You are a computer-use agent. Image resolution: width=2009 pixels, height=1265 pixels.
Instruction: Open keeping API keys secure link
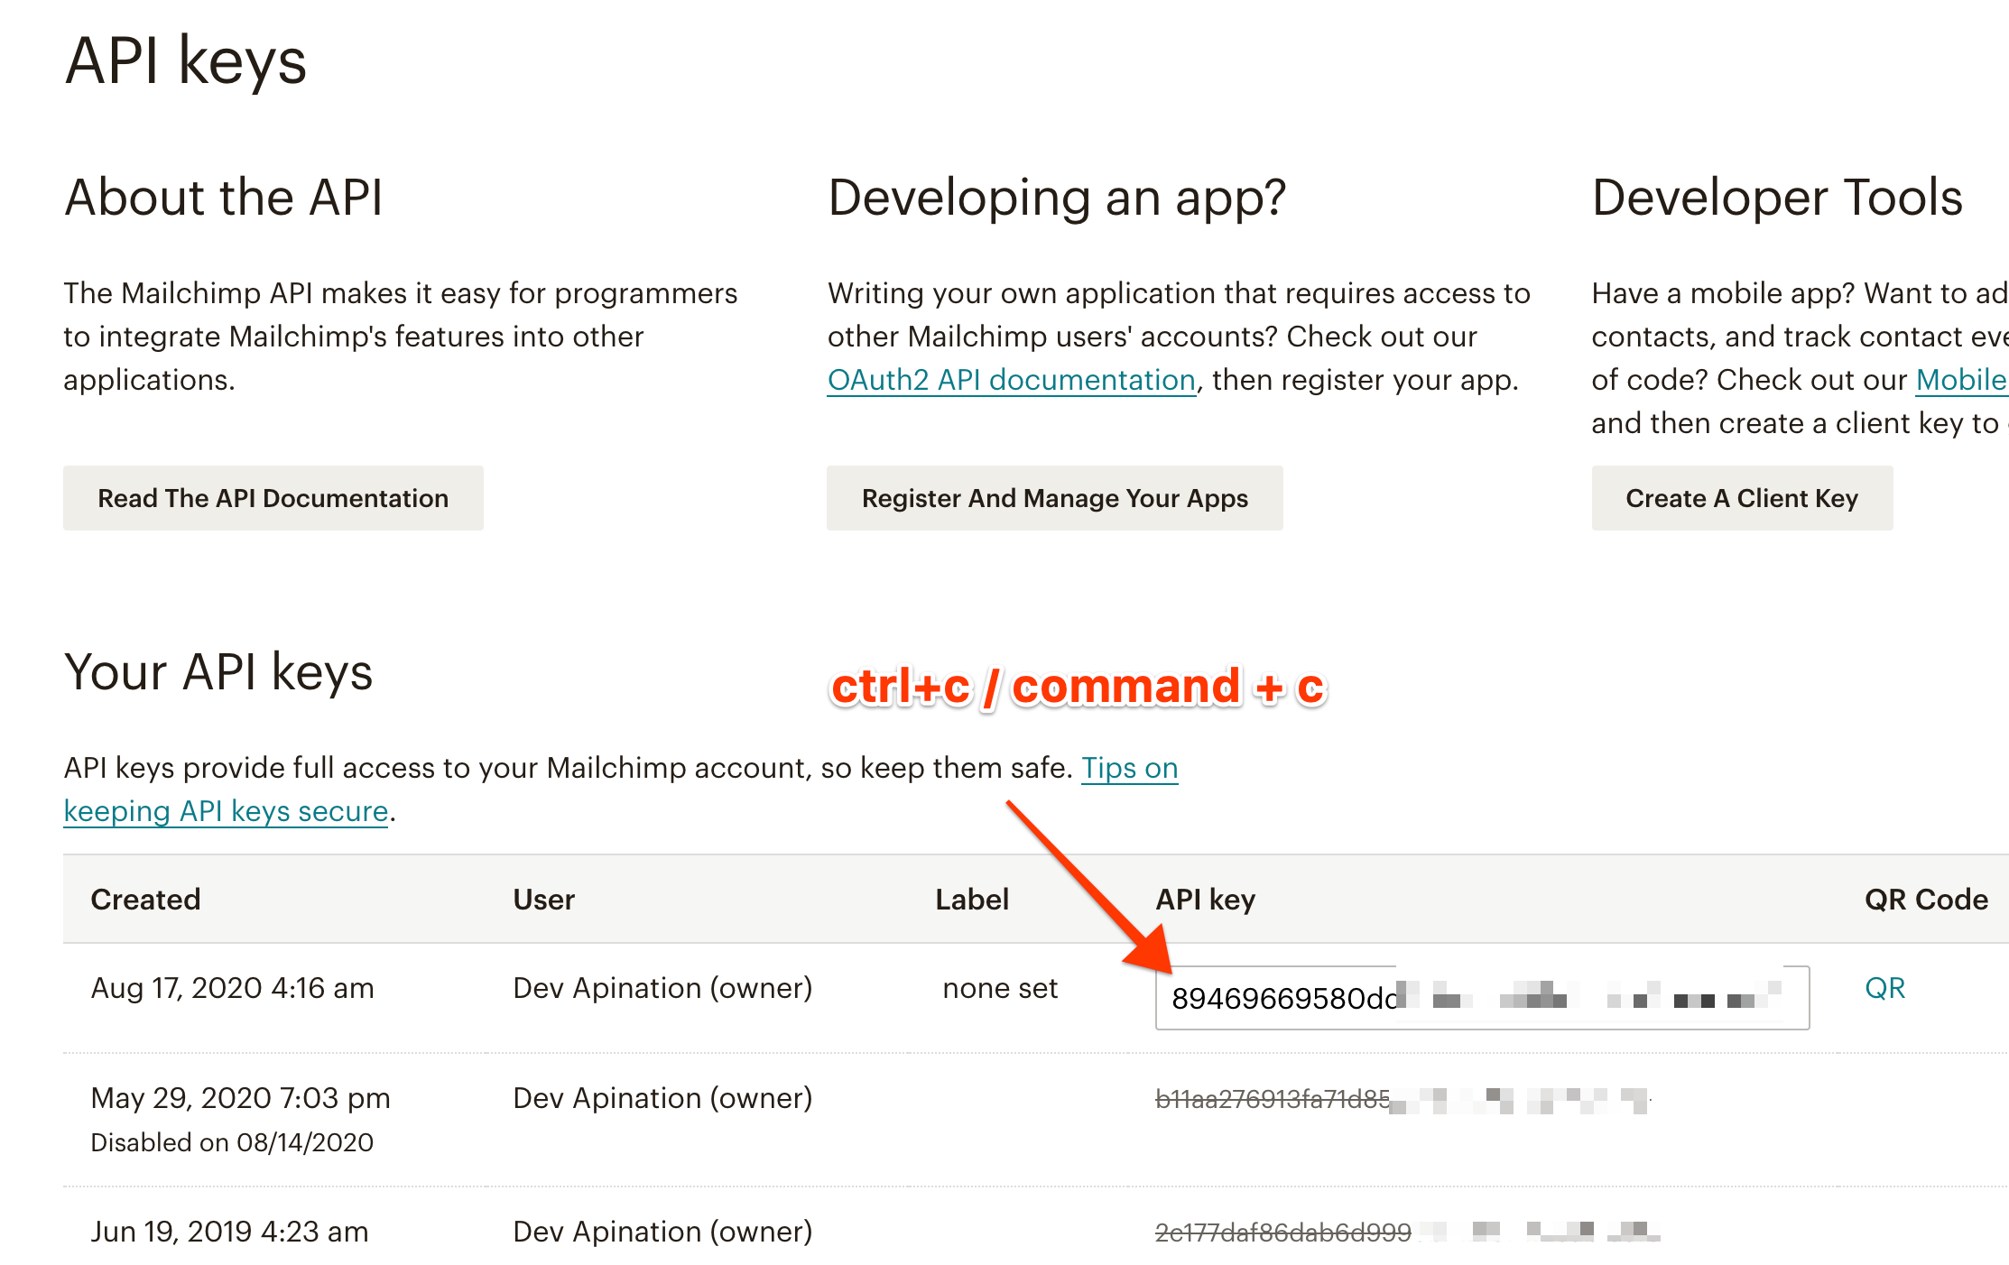[226, 811]
